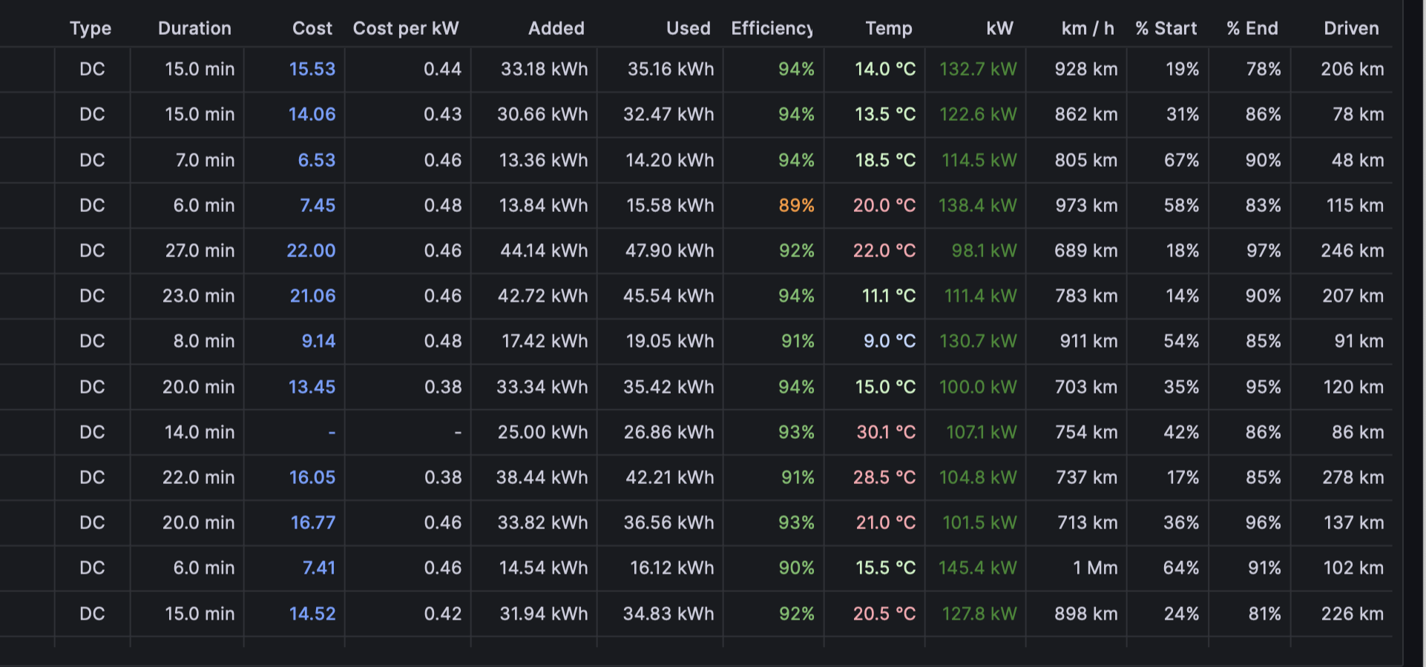This screenshot has width=1426, height=667.
Task: Click the Cost per kW header
Action: (x=406, y=28)
